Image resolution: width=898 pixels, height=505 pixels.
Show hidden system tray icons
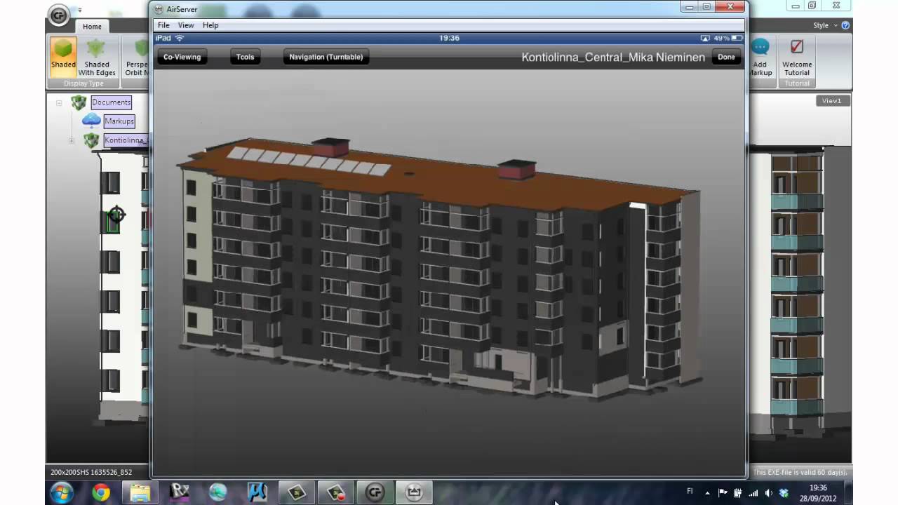pos(707,493)
